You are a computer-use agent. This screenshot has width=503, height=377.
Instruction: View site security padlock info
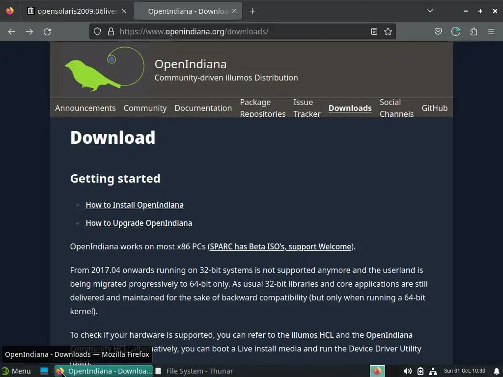(111, 31)
